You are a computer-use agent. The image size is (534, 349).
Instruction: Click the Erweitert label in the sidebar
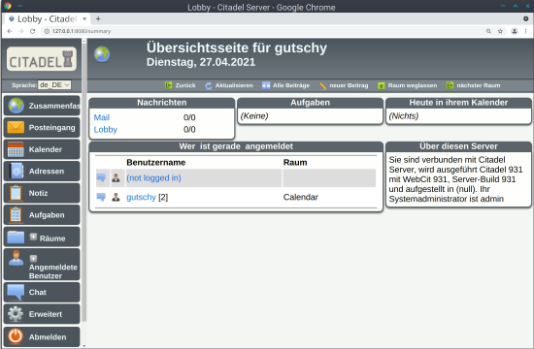click(46, 314)
